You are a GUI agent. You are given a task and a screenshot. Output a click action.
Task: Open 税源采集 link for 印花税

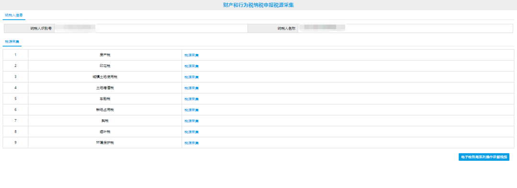coord(191,66)
